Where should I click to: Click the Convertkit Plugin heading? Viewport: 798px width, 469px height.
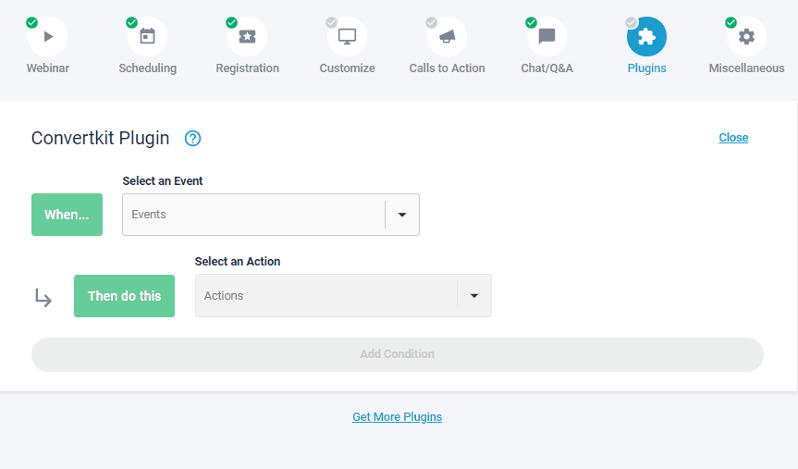[100, 138]
